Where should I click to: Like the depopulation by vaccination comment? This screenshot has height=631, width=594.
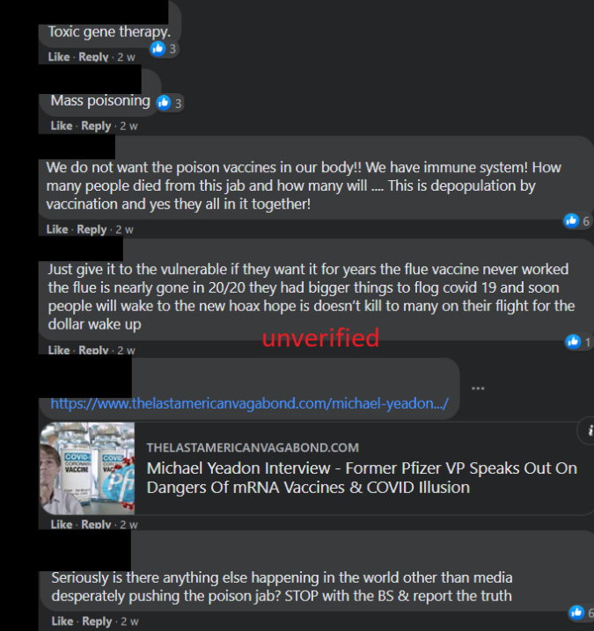click(57, 229)
